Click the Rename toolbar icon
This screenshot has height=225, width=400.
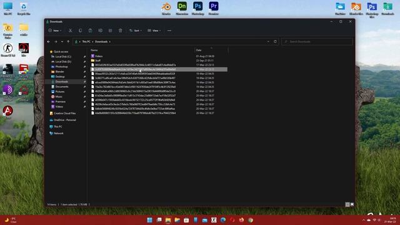point(100,31)
